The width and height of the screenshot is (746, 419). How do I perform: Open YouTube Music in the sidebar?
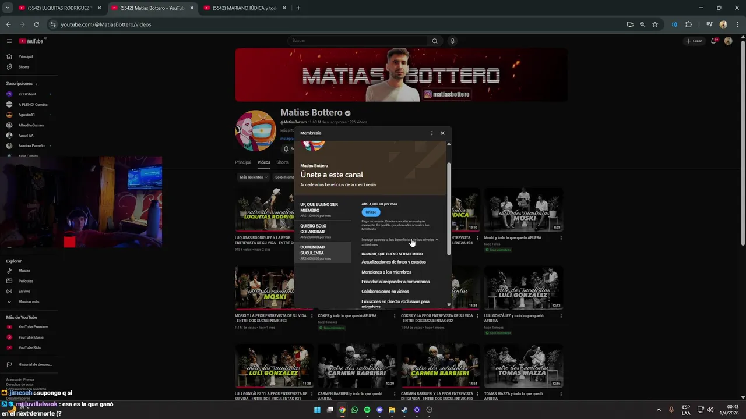tap(30, 338)
